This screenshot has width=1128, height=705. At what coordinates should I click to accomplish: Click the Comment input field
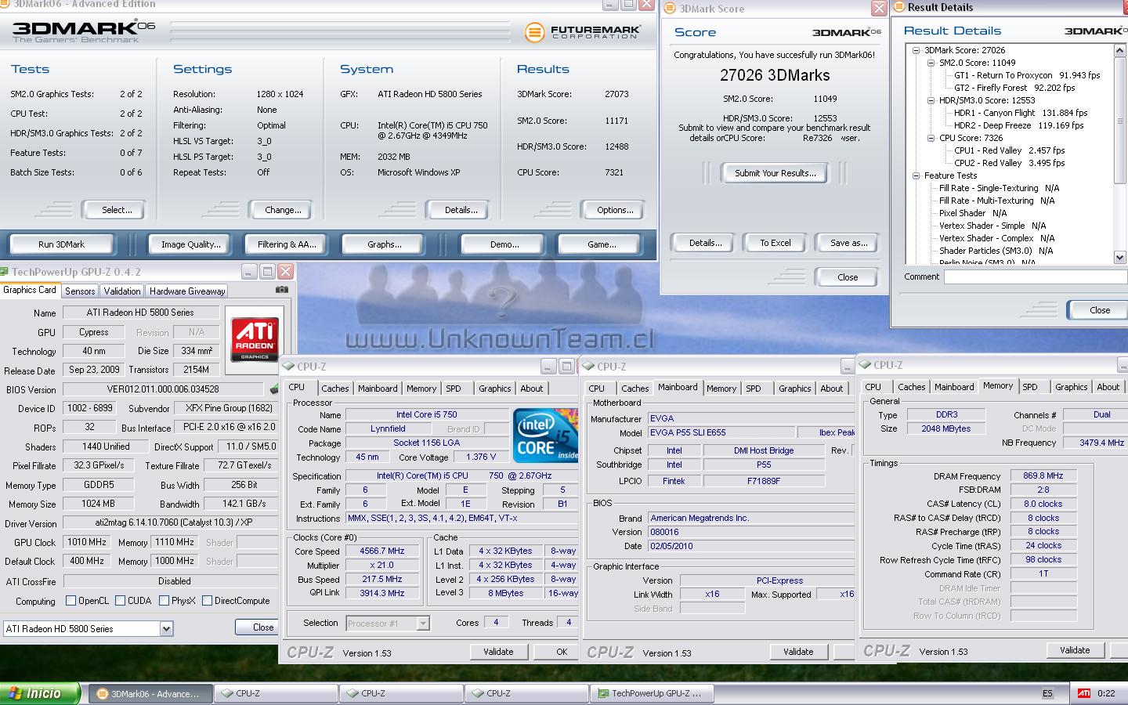click(1036, 277)
